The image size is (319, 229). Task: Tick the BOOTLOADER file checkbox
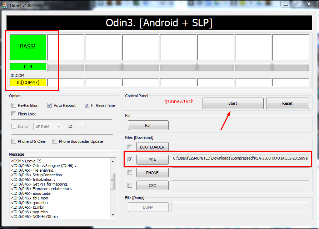point(130,147)
